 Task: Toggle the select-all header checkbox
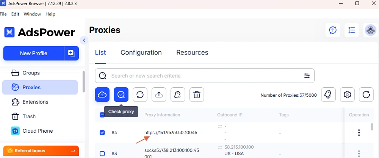point(102,115)
